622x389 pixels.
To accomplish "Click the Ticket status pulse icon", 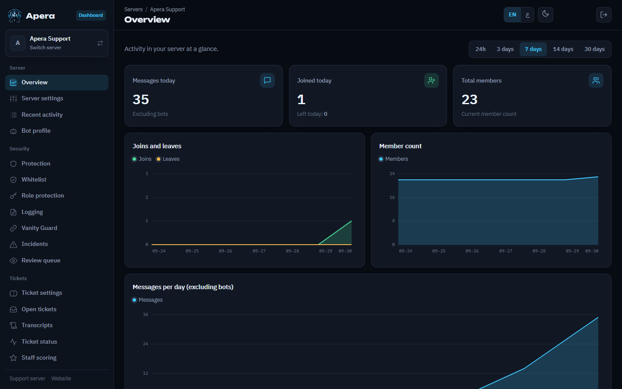I will point(13,342).
